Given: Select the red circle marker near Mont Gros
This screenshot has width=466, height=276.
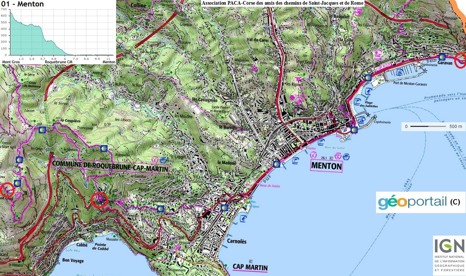Looking at the screenshot, I should click(x=8, y=190).
